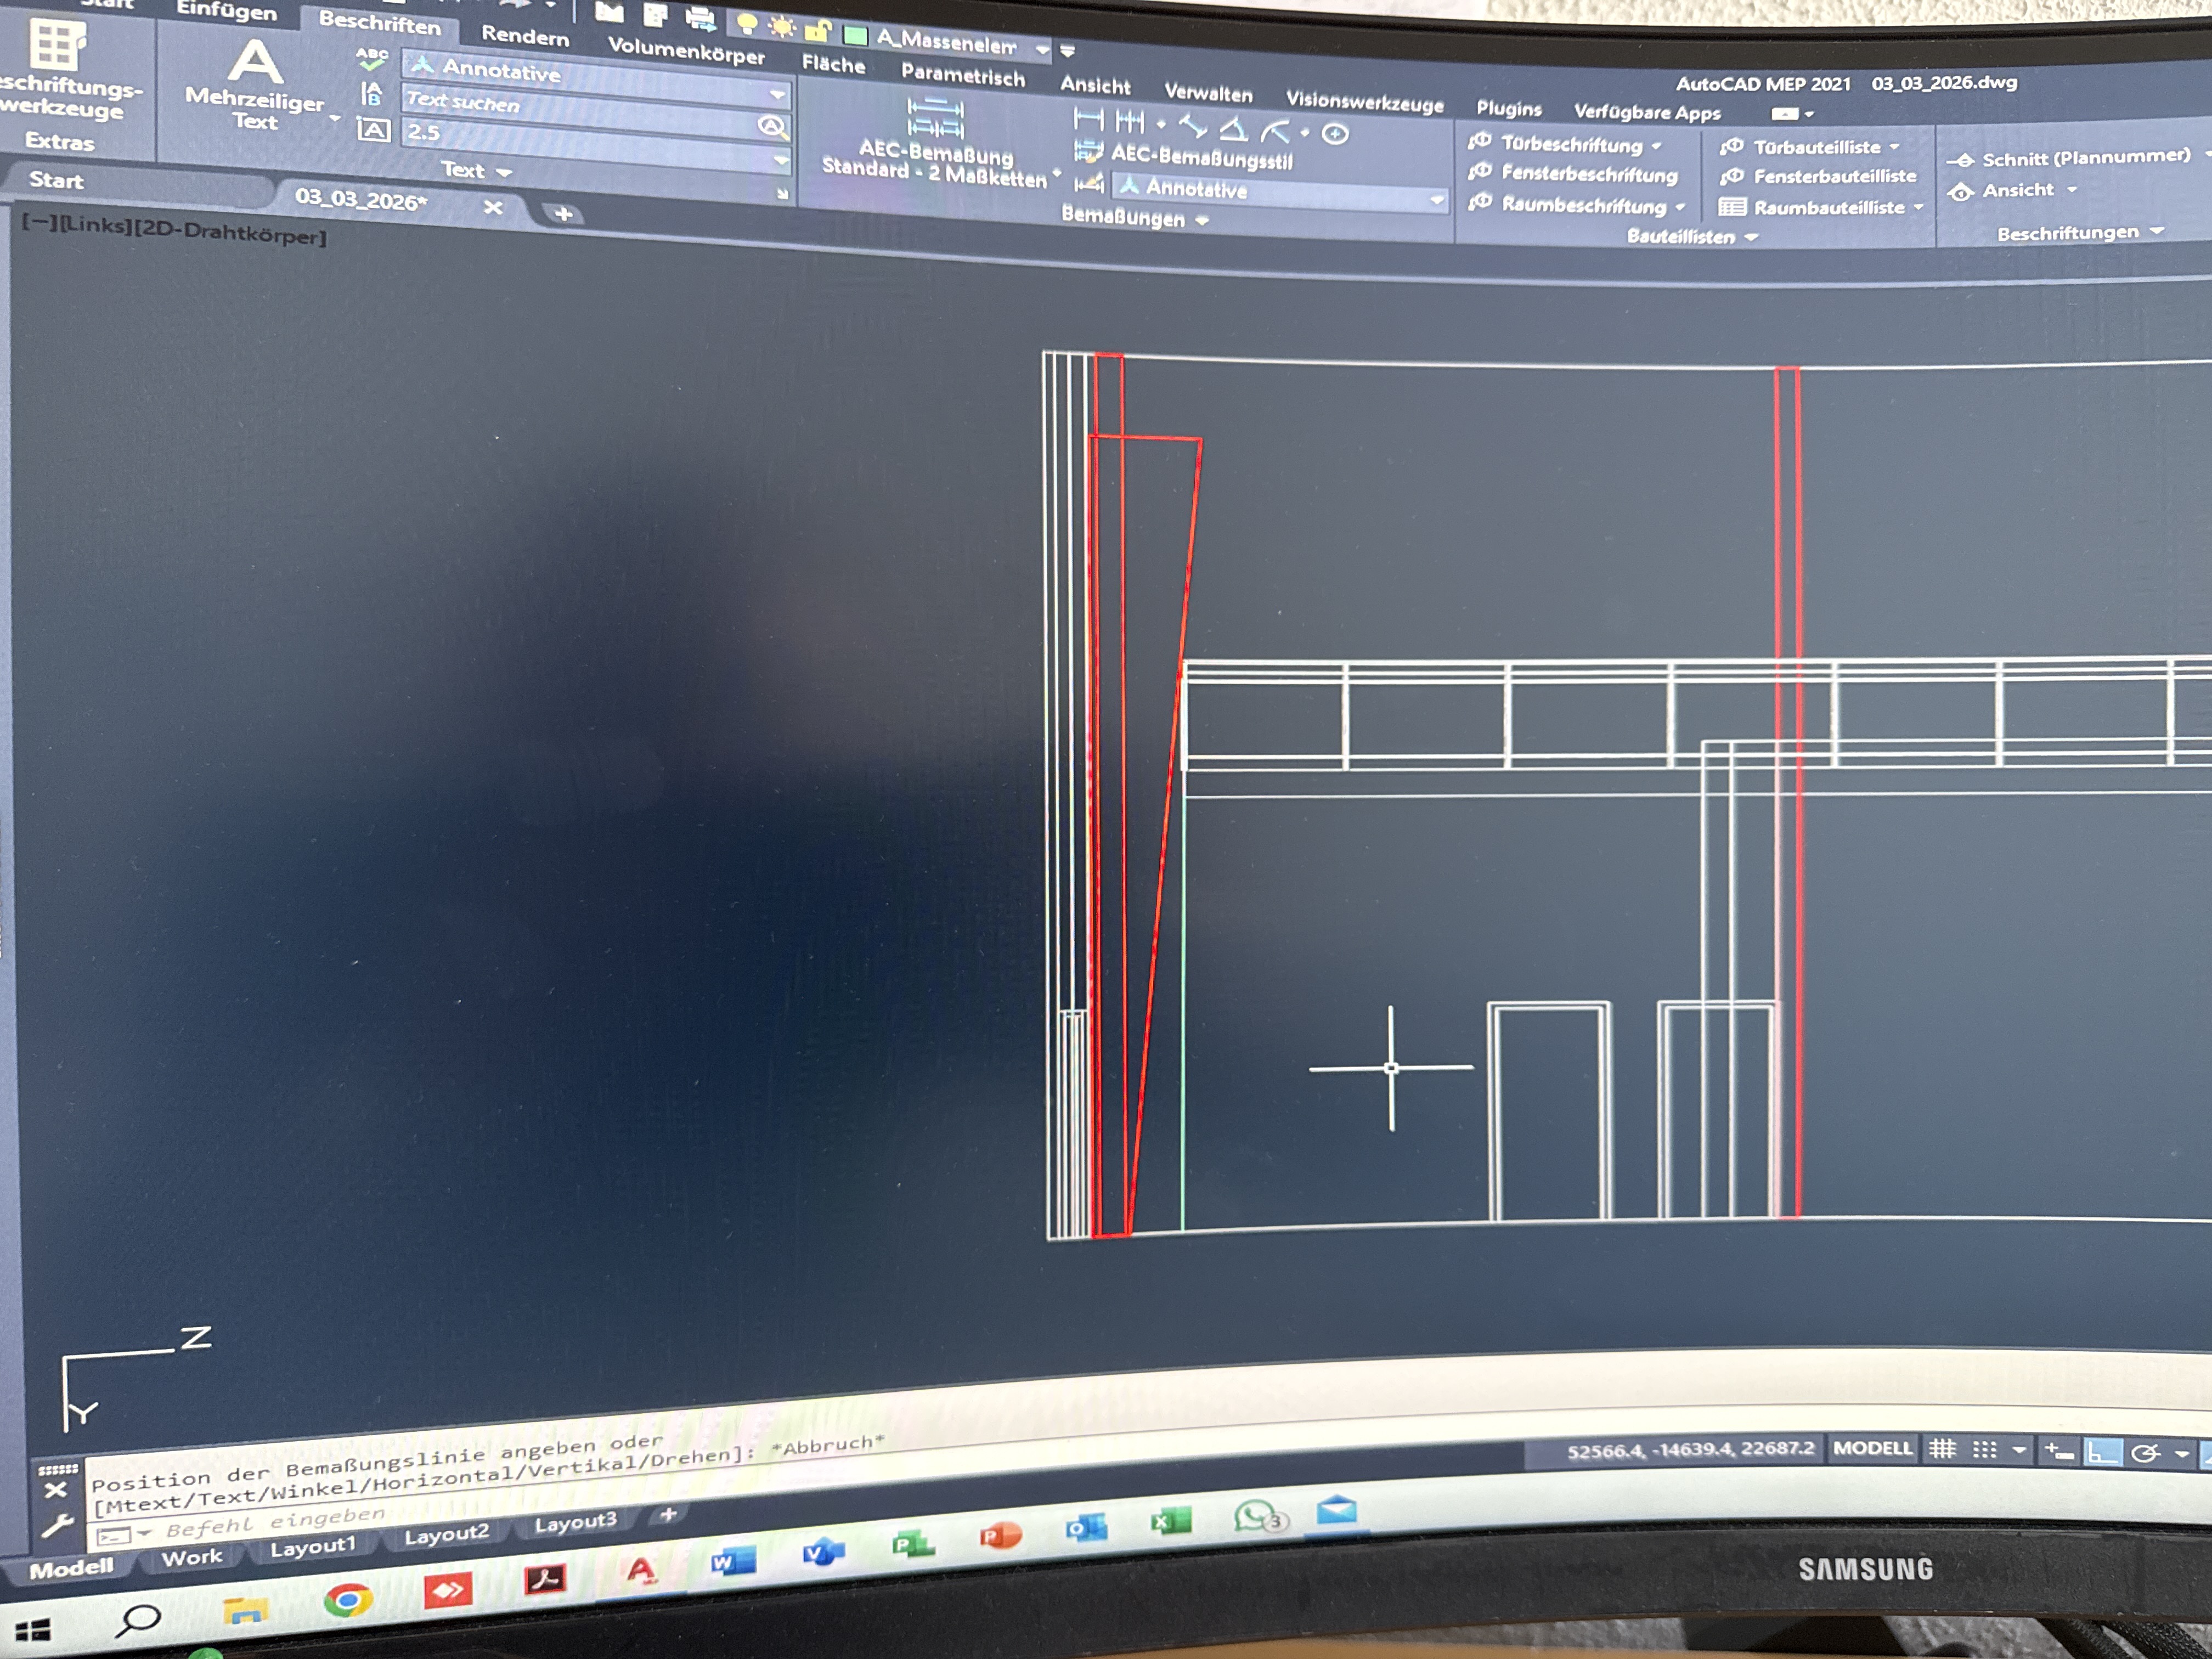2212x1659 pixels.
Task: Open Adobe Acrobat from taskbar
Action: tap(545, 1580)
